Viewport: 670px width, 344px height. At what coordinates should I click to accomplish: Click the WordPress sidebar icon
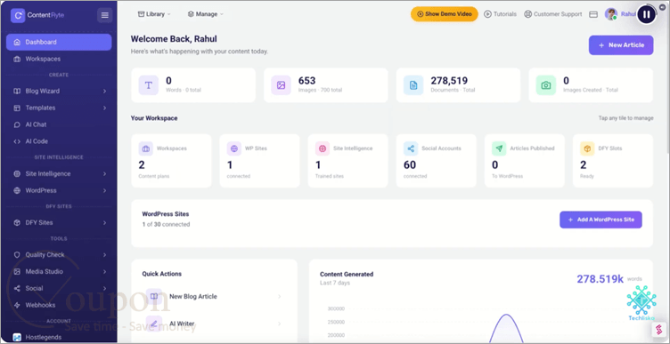(x=17, y=190)
